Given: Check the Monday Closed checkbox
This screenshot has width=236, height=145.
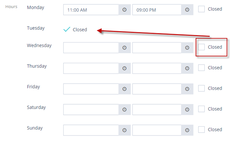Looking at the screenshot, I should point(201,9).
